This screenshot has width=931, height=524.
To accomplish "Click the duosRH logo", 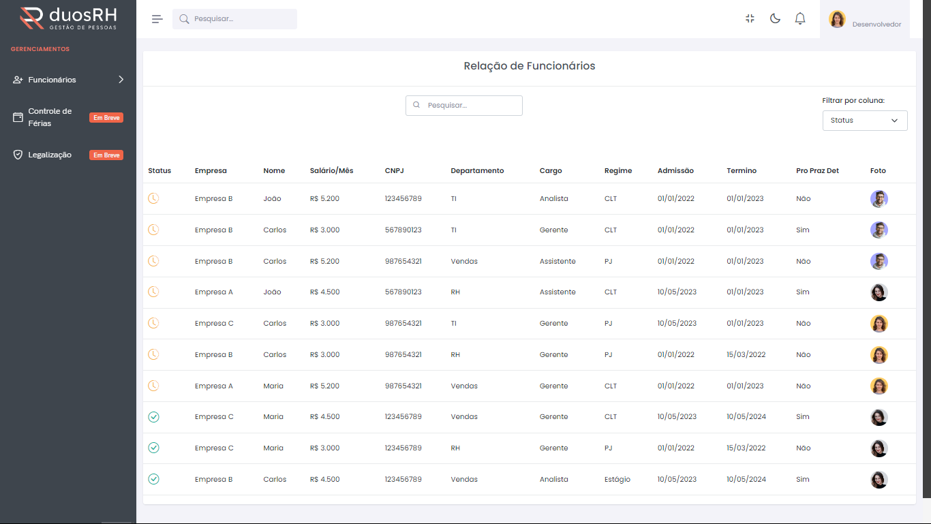I will point(68,18).
